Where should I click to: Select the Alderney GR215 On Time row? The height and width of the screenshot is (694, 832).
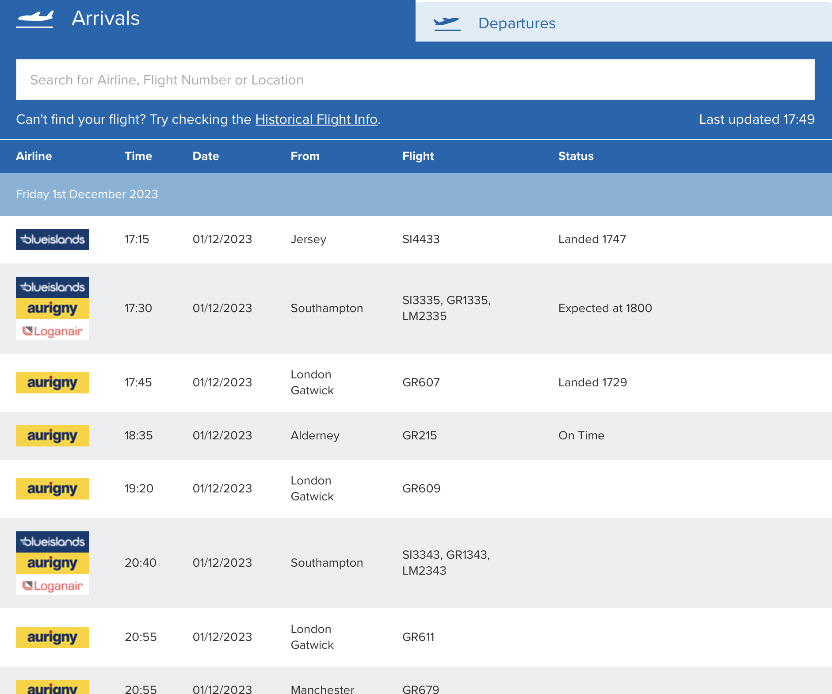click(x=416, y=436)
